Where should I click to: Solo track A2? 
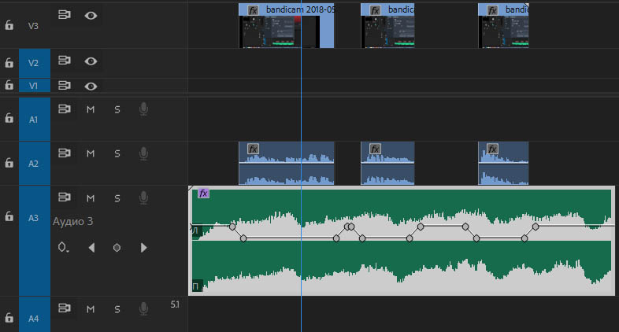tap(117, 153)
